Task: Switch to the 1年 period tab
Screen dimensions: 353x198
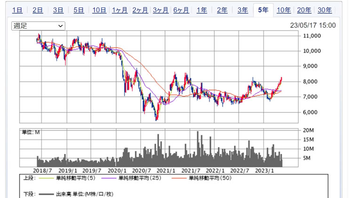Action: [201, 10]
